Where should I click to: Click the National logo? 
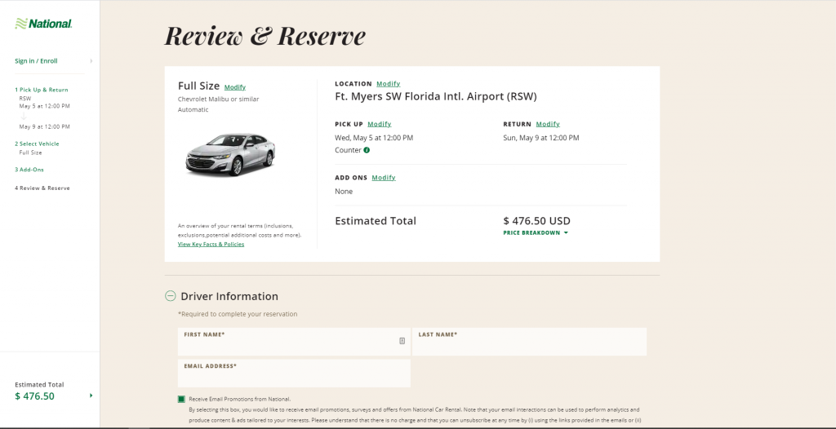click(x=43, y=24)
